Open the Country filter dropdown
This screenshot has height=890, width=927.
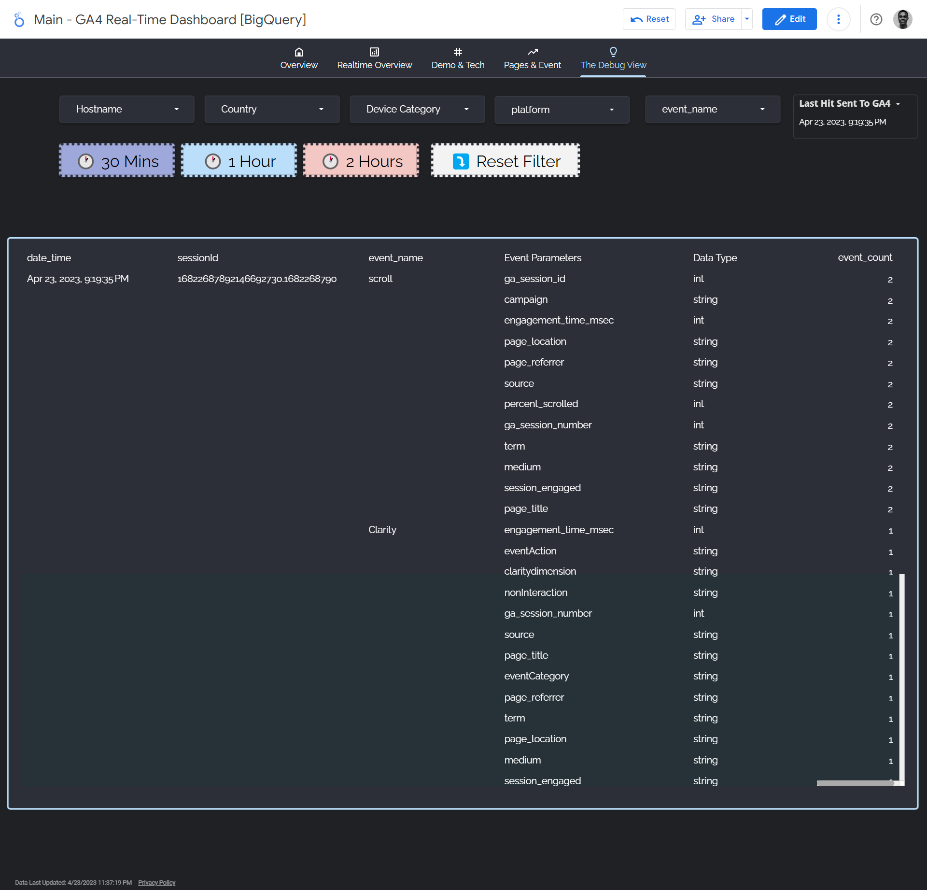click(272, 109)
